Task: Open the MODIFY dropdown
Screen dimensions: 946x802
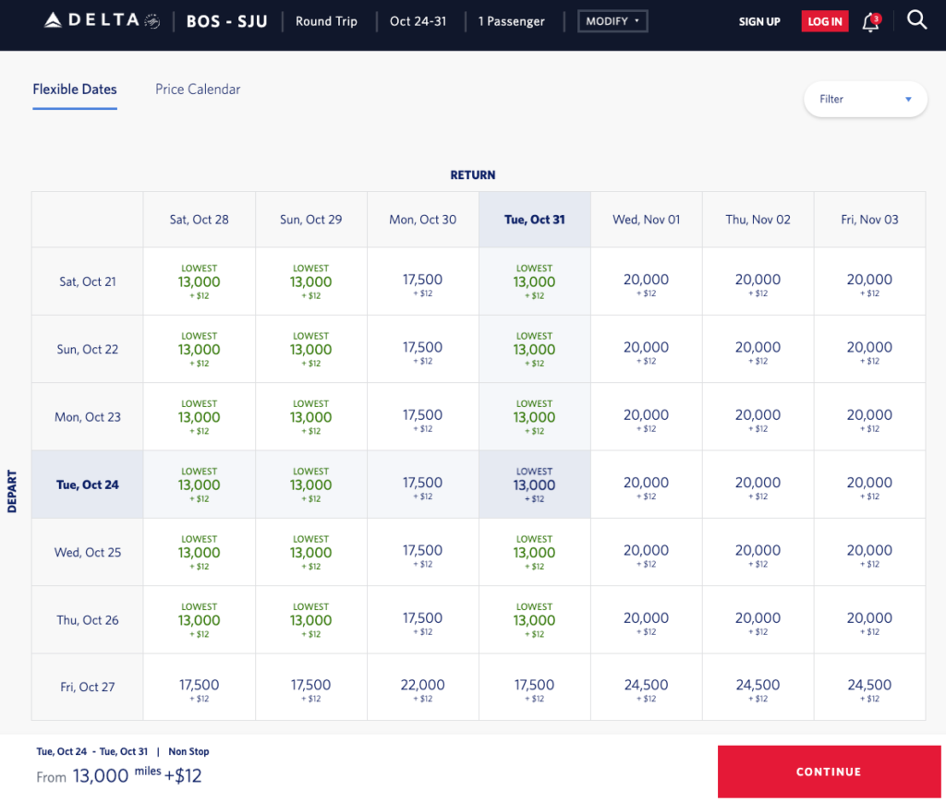Action: (612, 21)
